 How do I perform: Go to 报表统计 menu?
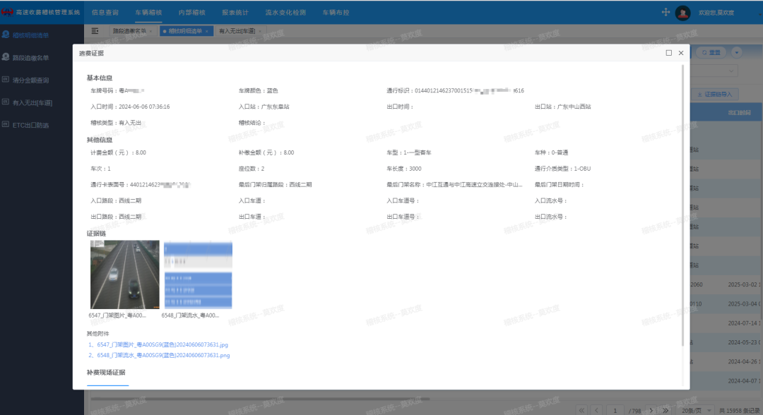(x=235, y=13)
